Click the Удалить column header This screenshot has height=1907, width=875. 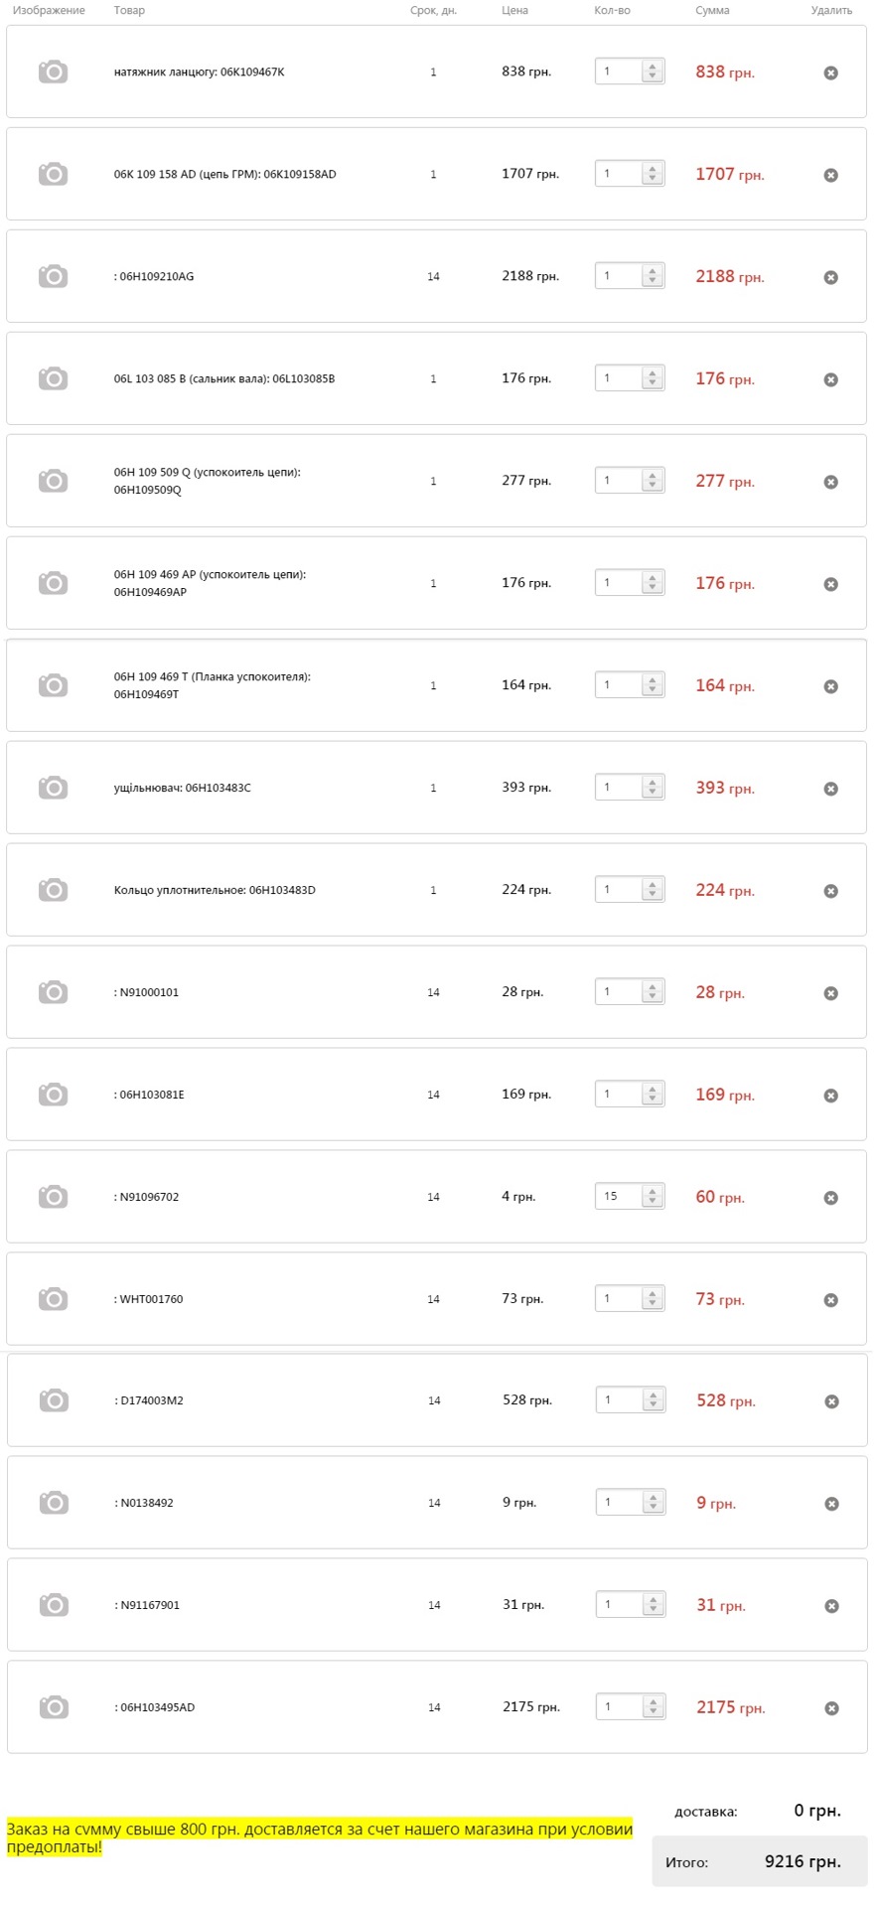point(831,11)
